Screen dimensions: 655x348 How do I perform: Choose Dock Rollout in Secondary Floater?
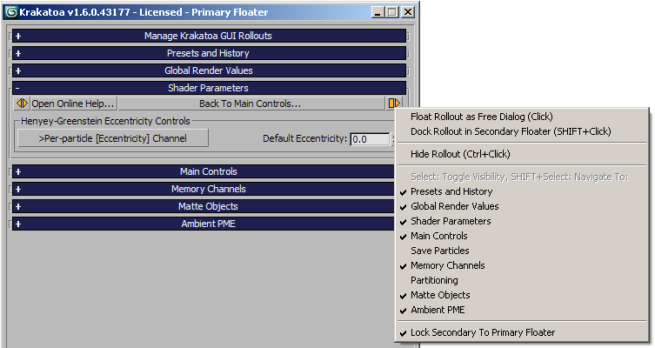click(522, 131)
